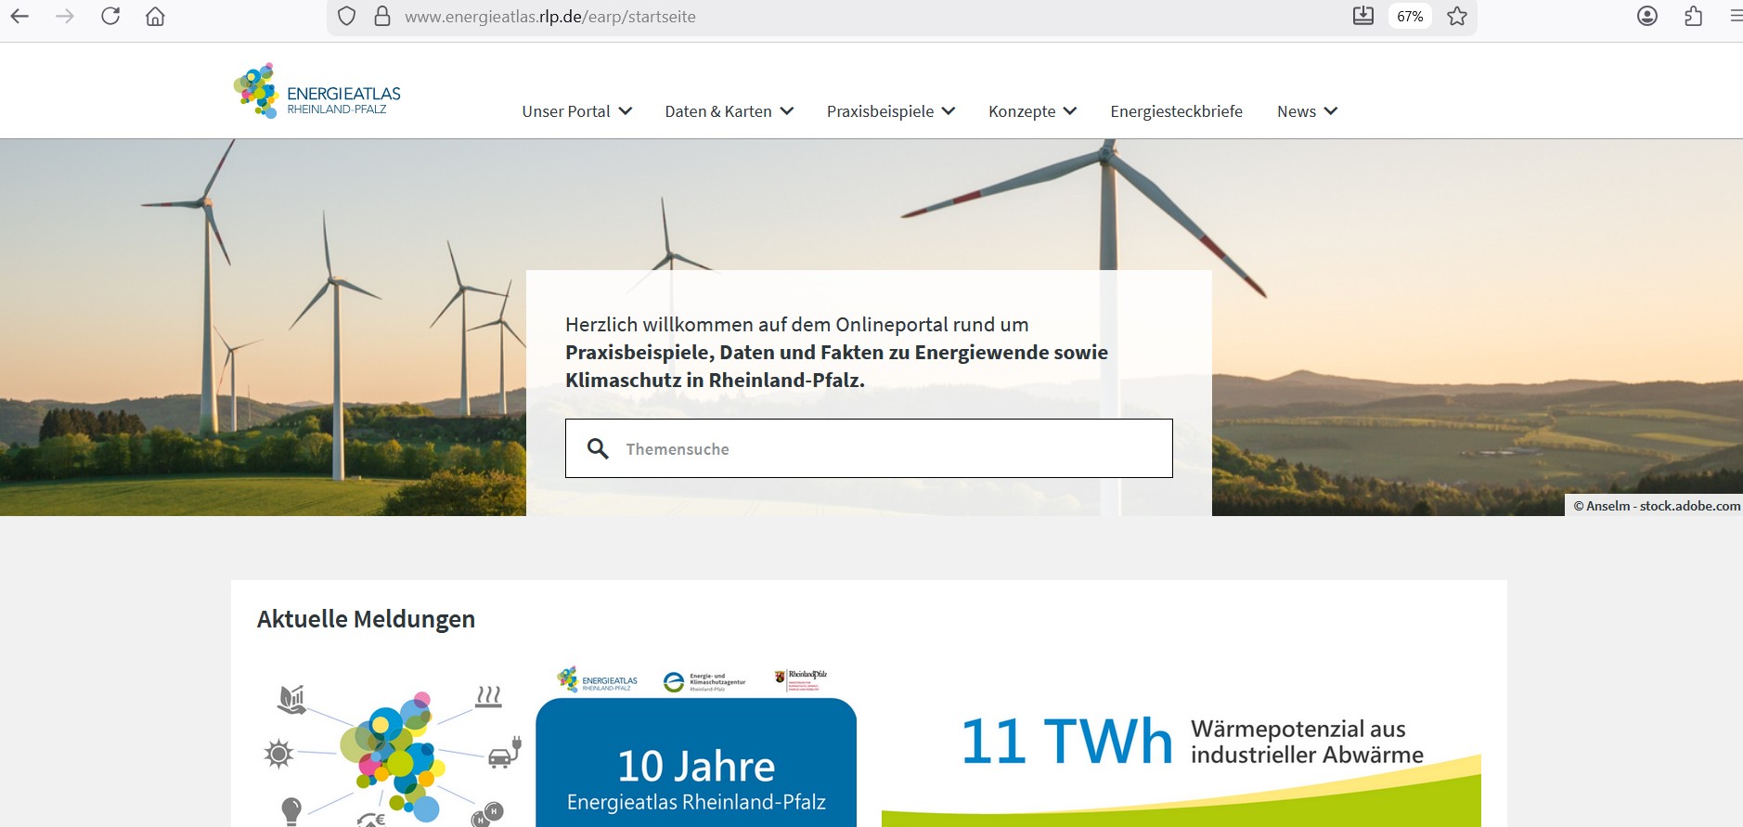Bookmark page with the star icon
The image size is (1743, 827).
tap(1457, 16)
